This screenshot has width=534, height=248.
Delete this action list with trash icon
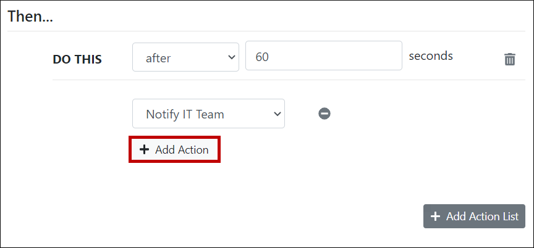tap(510, 59)
